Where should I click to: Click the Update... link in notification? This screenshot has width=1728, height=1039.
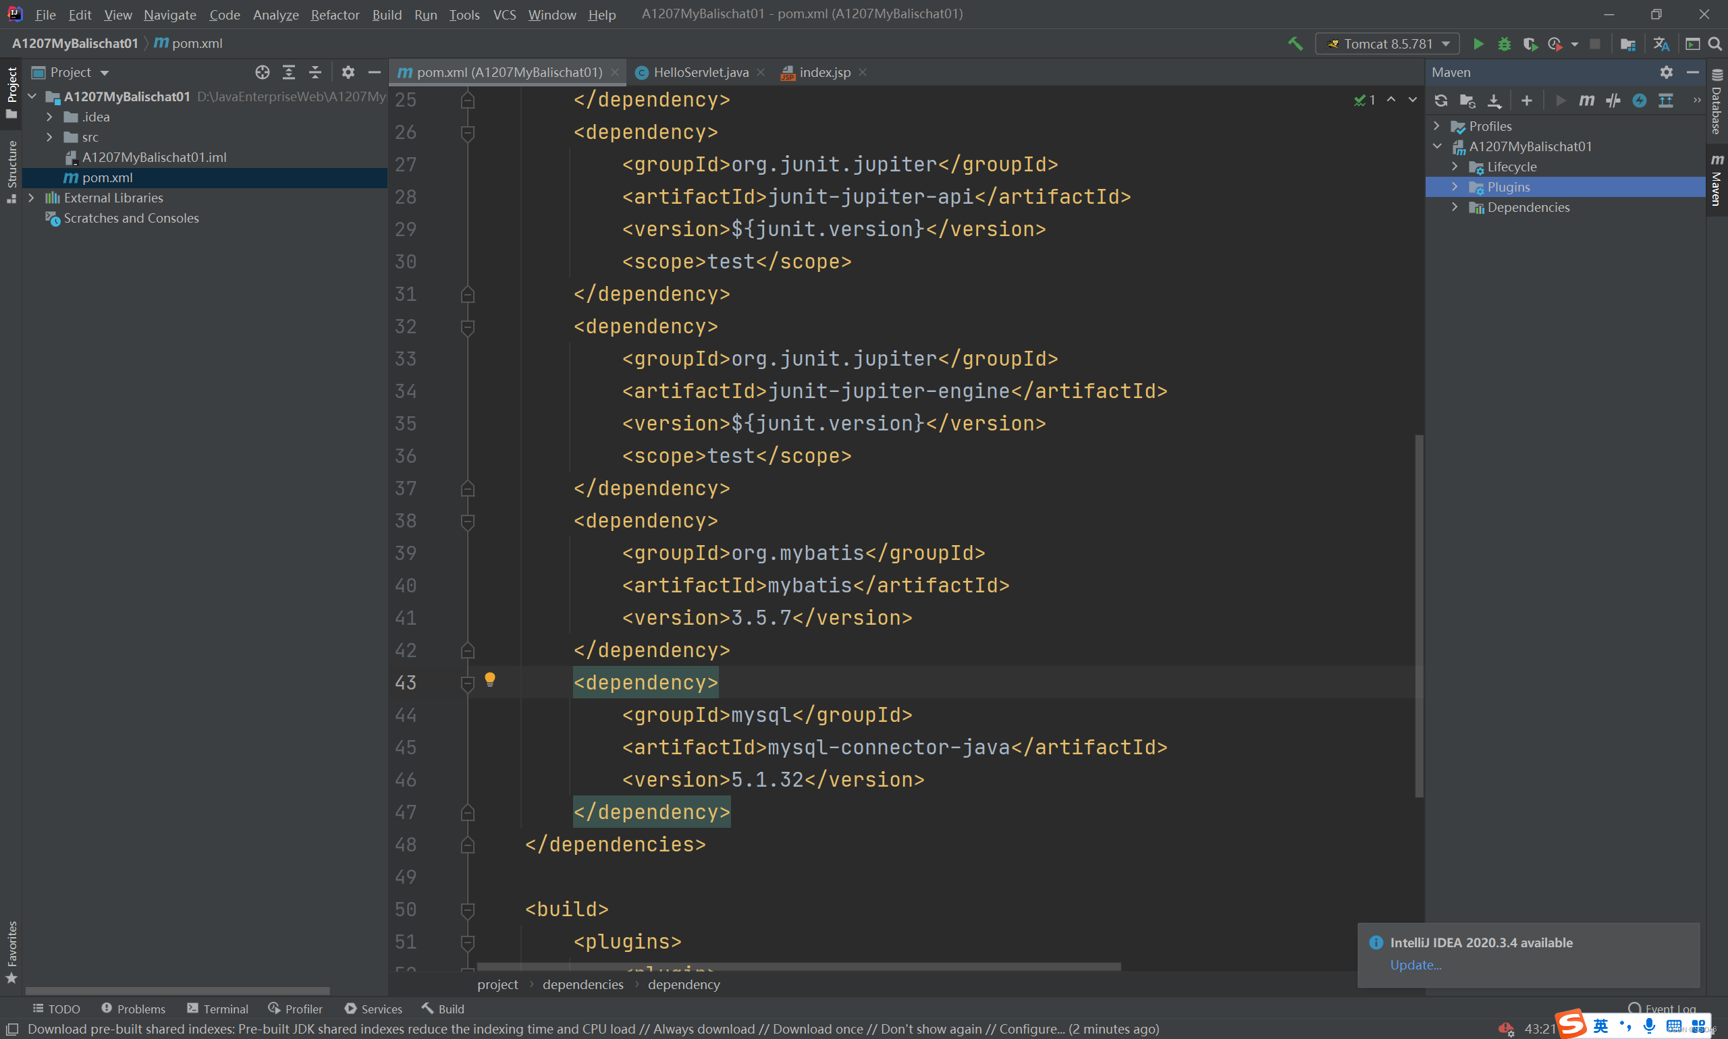[1415, 965]
